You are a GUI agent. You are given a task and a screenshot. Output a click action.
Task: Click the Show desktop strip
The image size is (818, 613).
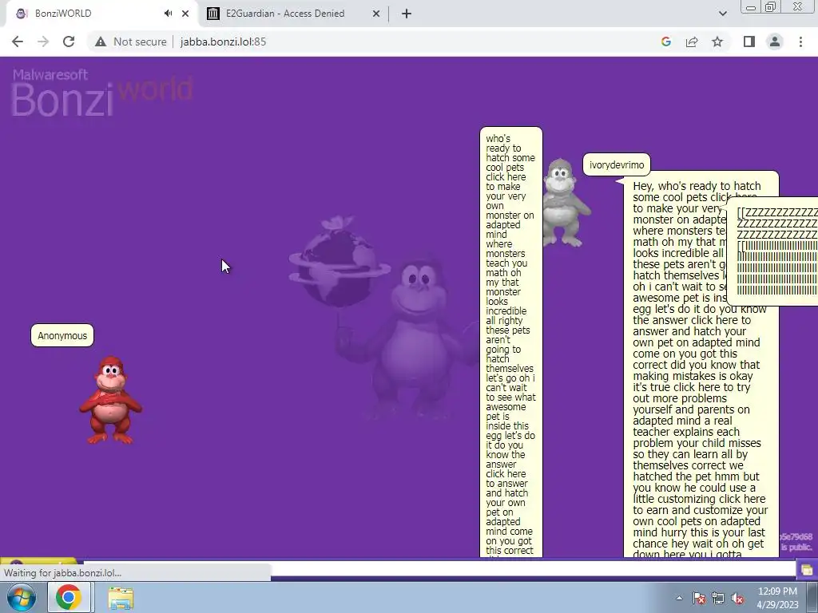pyautogui.click(x=812, y=597)
